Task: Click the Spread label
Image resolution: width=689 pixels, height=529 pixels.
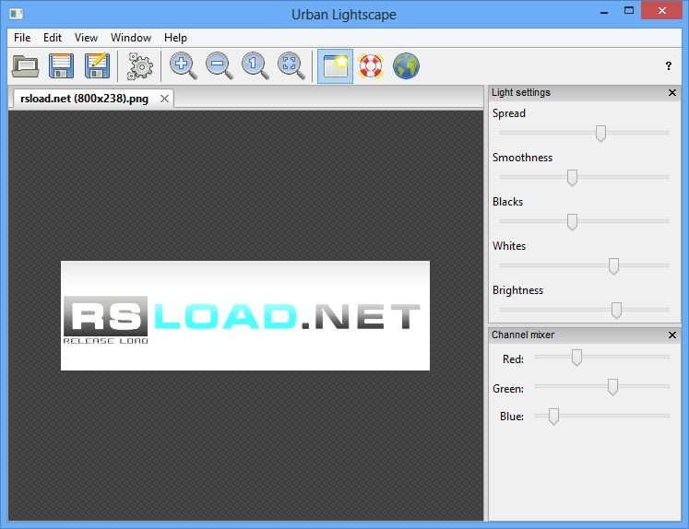Action: point(509,113)
